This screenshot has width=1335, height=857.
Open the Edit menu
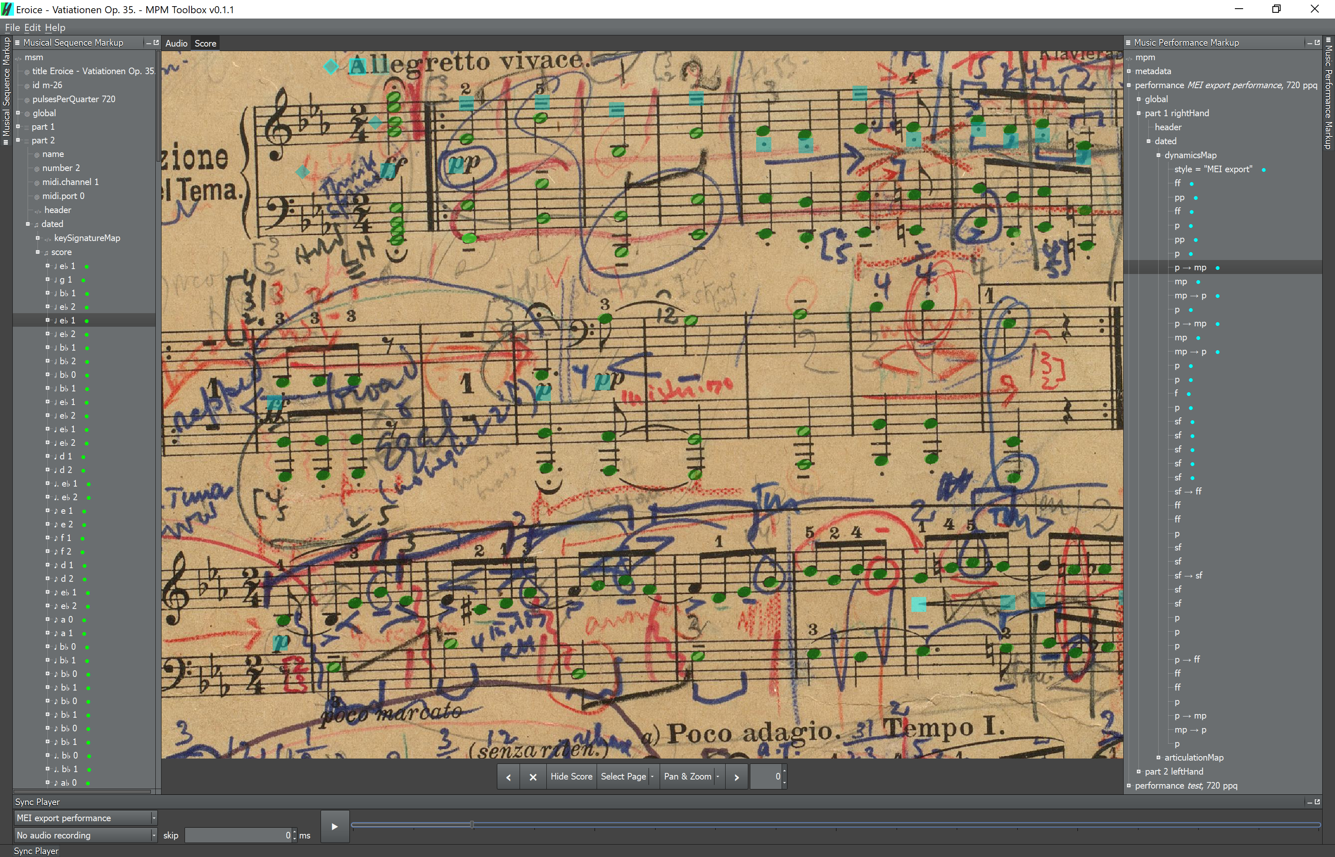32,27
